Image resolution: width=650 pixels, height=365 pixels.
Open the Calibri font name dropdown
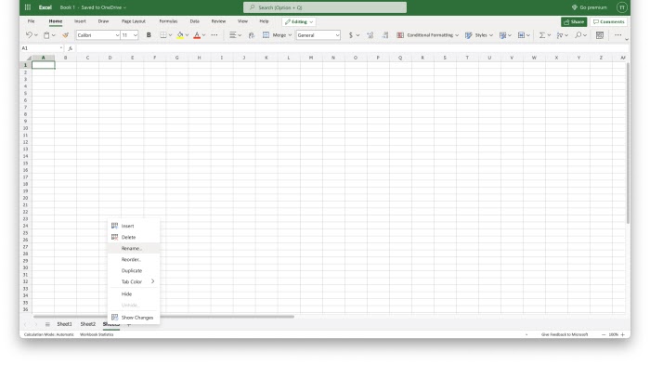(x=97, y=35)
